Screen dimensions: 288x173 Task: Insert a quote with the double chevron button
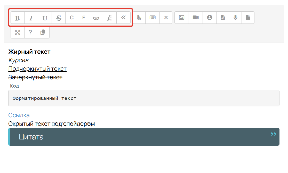123,18
